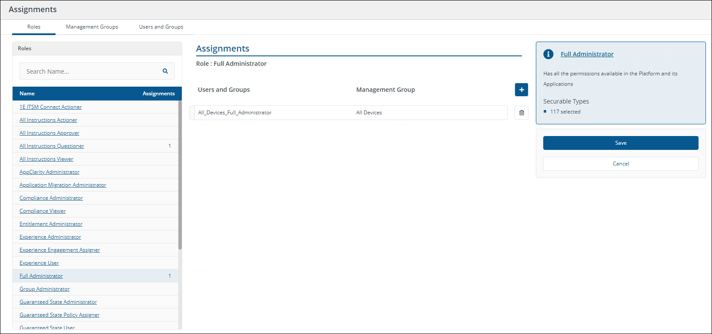Open the All Instructions Questioner role

(52, 146)
